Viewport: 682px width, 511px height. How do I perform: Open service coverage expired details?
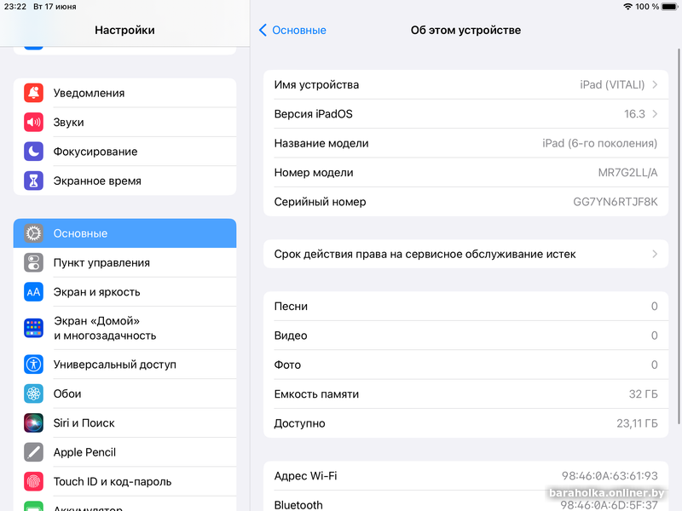pos(465,254)
